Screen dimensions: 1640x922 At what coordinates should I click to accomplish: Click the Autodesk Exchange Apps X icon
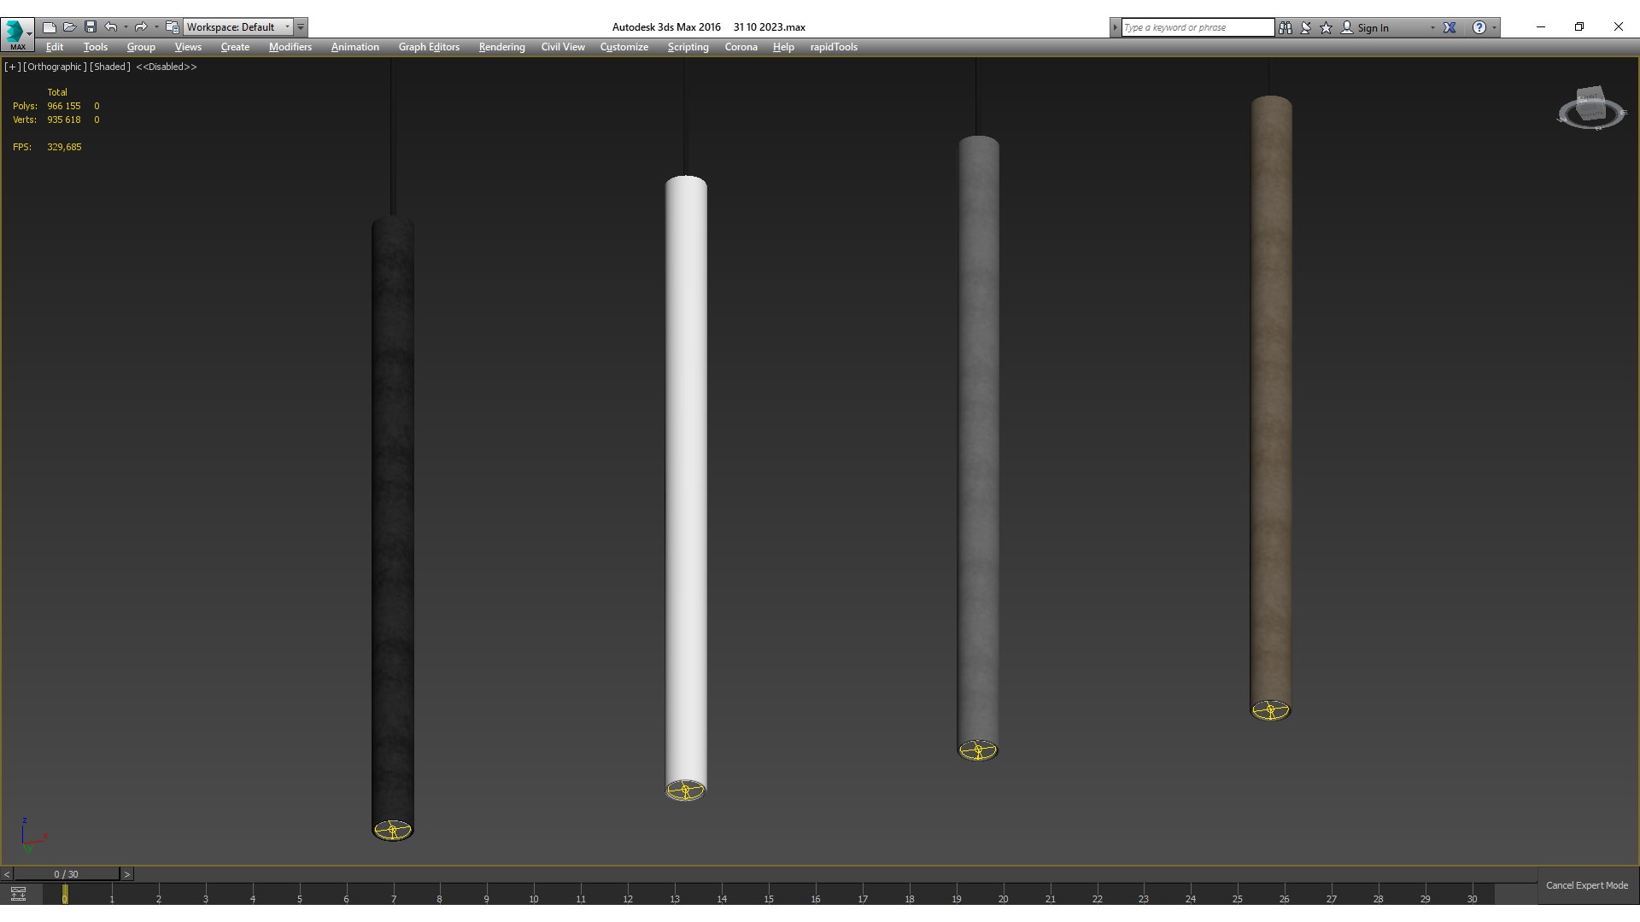point(1450,27)
